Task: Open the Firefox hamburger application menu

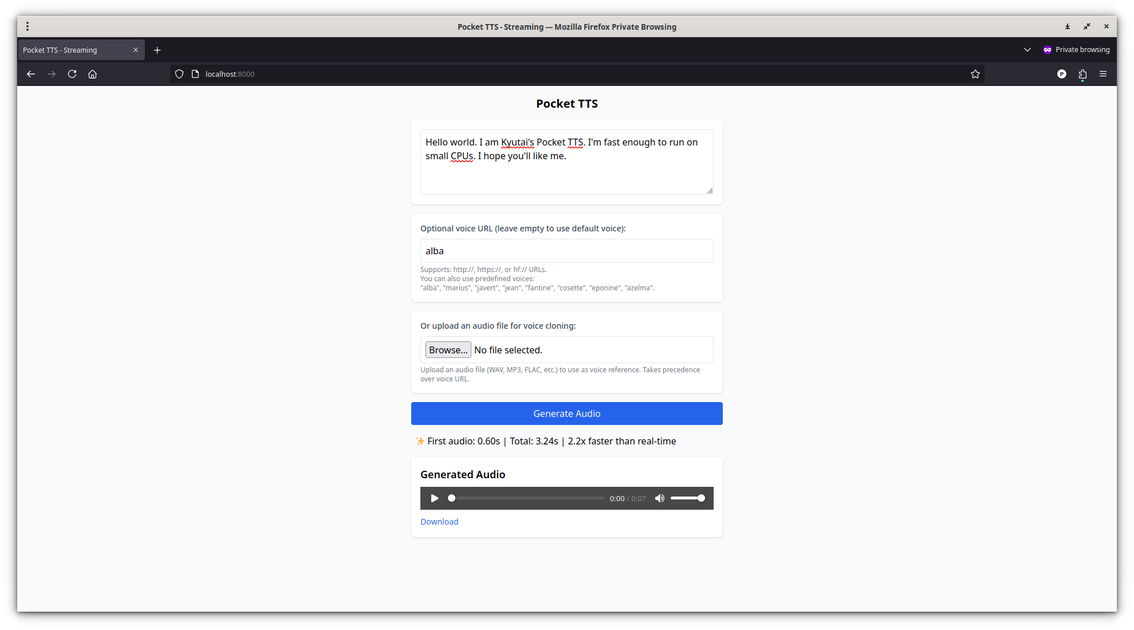Action: [x=1103, y=74]
